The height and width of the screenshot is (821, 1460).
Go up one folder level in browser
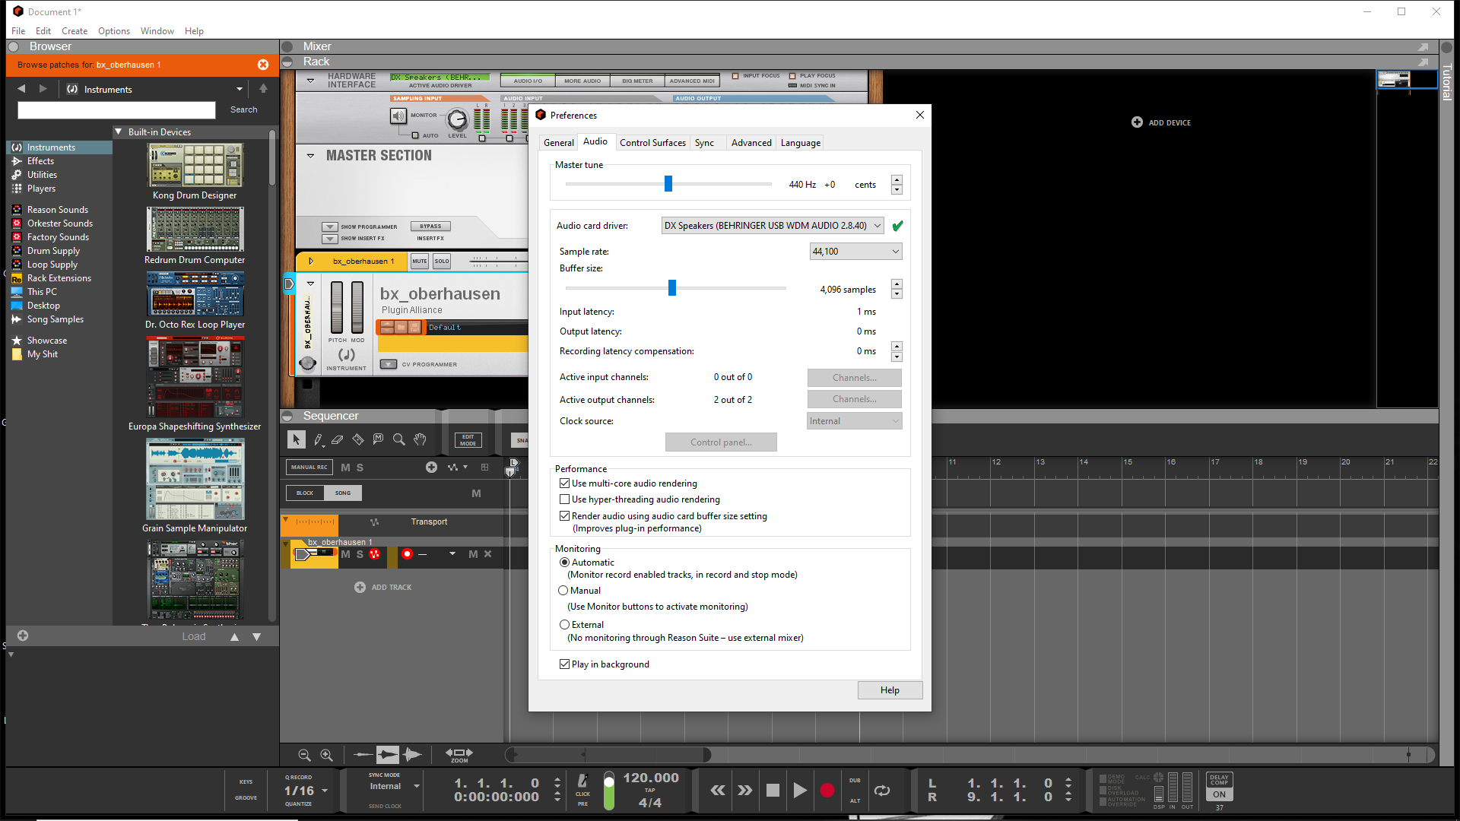263,89
